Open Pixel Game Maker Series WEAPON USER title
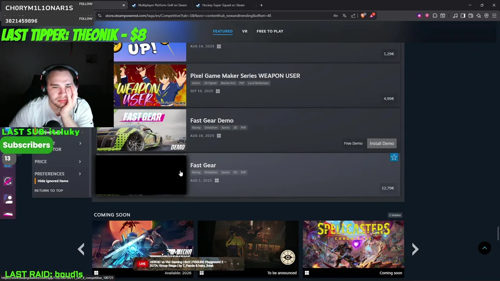The image size is (500, 281). (245, 76)
